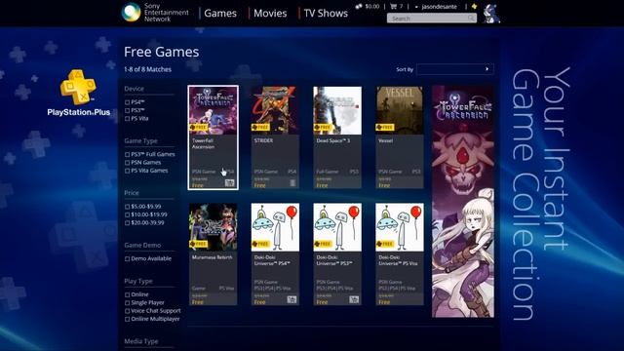Viewport: 624px width, 351px height.
Task: Click the Vessel title link
Action: [385, 140]
